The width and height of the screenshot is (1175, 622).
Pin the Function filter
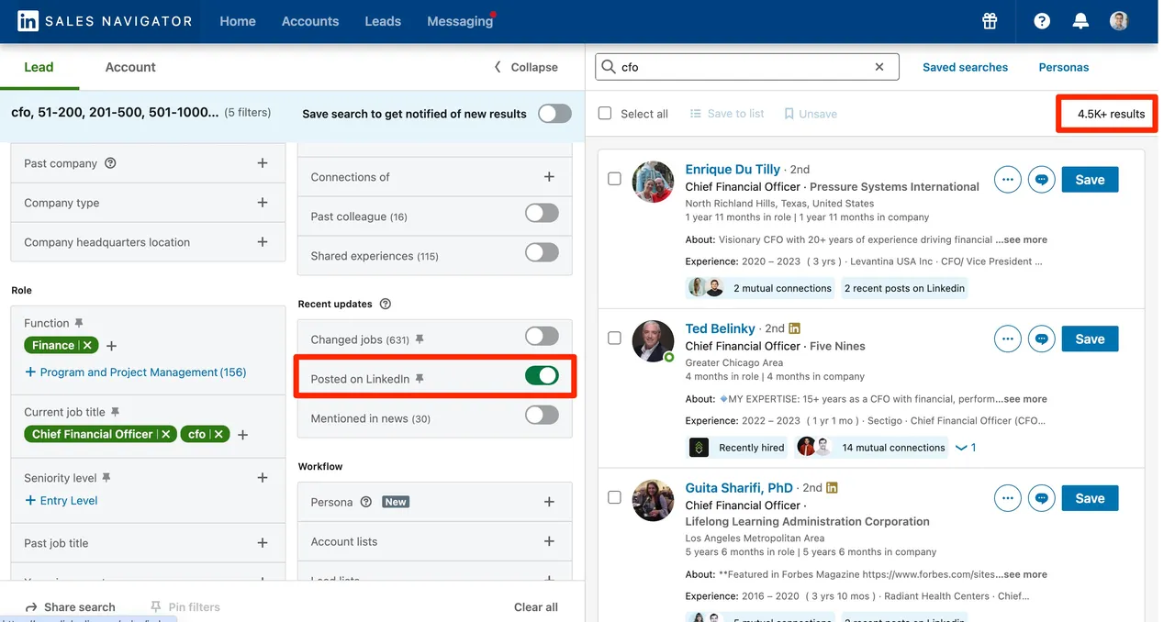(79, 323)
